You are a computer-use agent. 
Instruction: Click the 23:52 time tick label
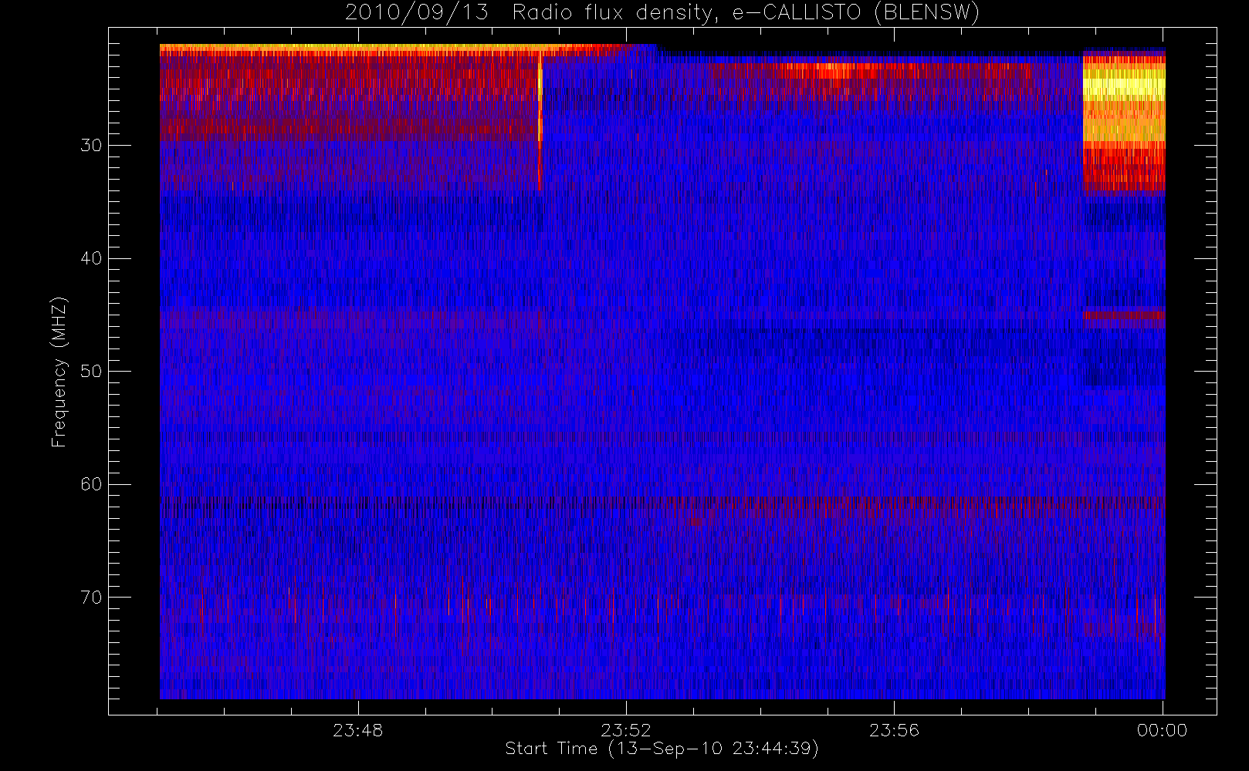pos(626,730)
